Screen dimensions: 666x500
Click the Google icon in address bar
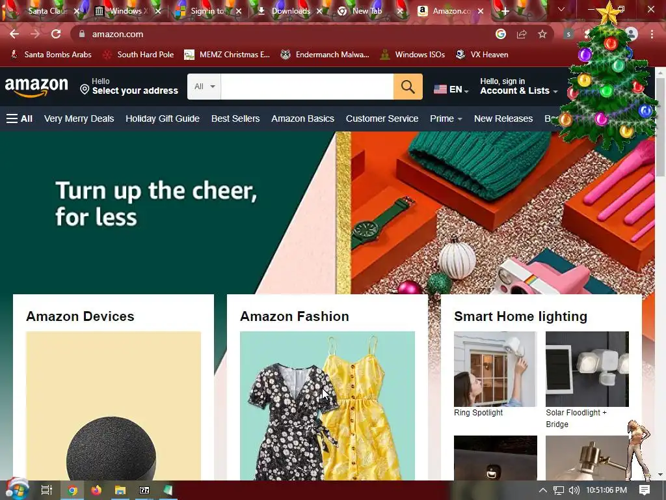[501, 34]
